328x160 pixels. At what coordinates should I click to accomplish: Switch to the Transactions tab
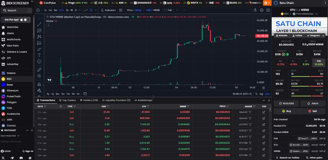click(46, 100)
